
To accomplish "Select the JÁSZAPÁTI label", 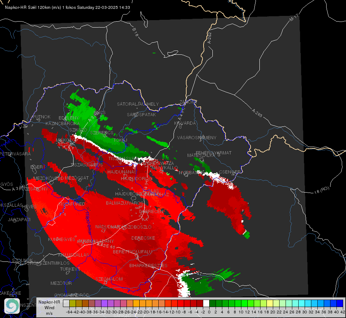I will coord(19,219).
